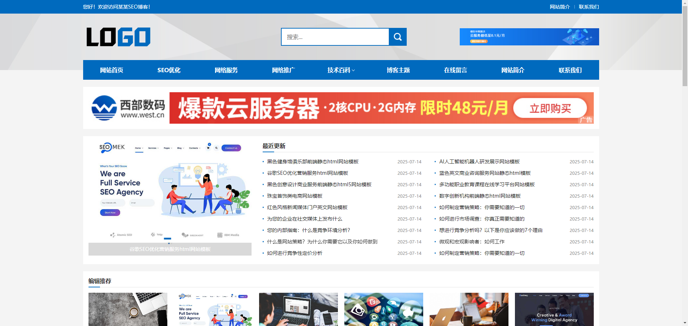The height and width of the screenshot is (326, 688).
Task: Open the SEO MEK recommended thumbnail
Action: [x=213, y=309]
